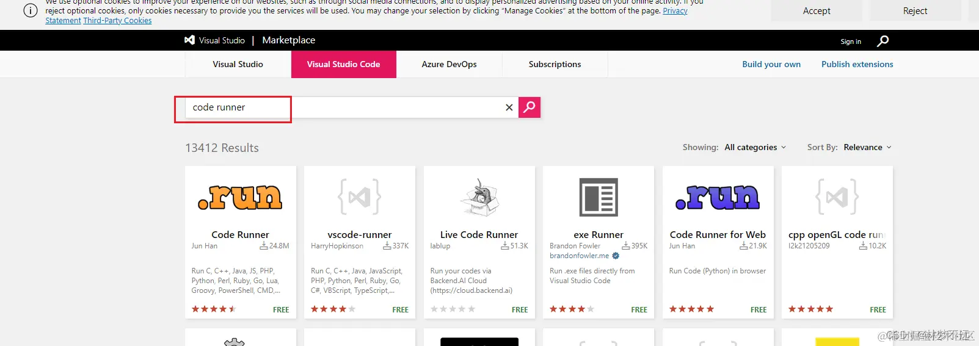This screenshot has width=979, height=346.
Task: Click the 'Run .exe files directly' description
Action: 592,276
